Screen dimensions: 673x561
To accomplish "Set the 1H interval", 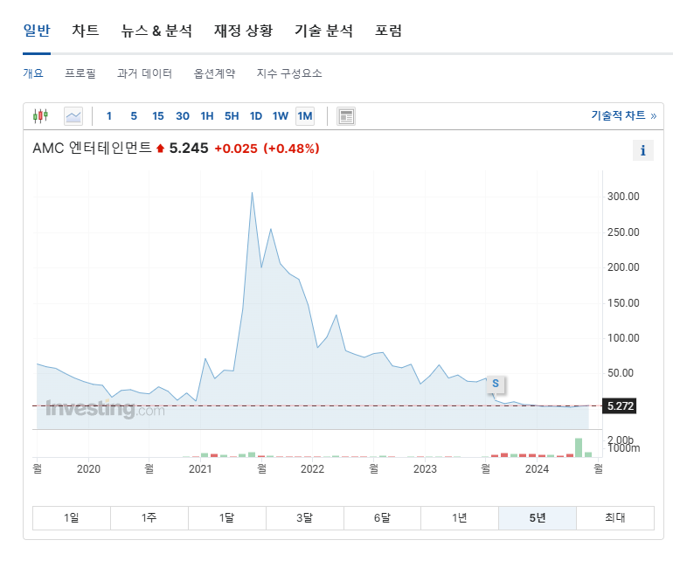I will pos(207,116).
